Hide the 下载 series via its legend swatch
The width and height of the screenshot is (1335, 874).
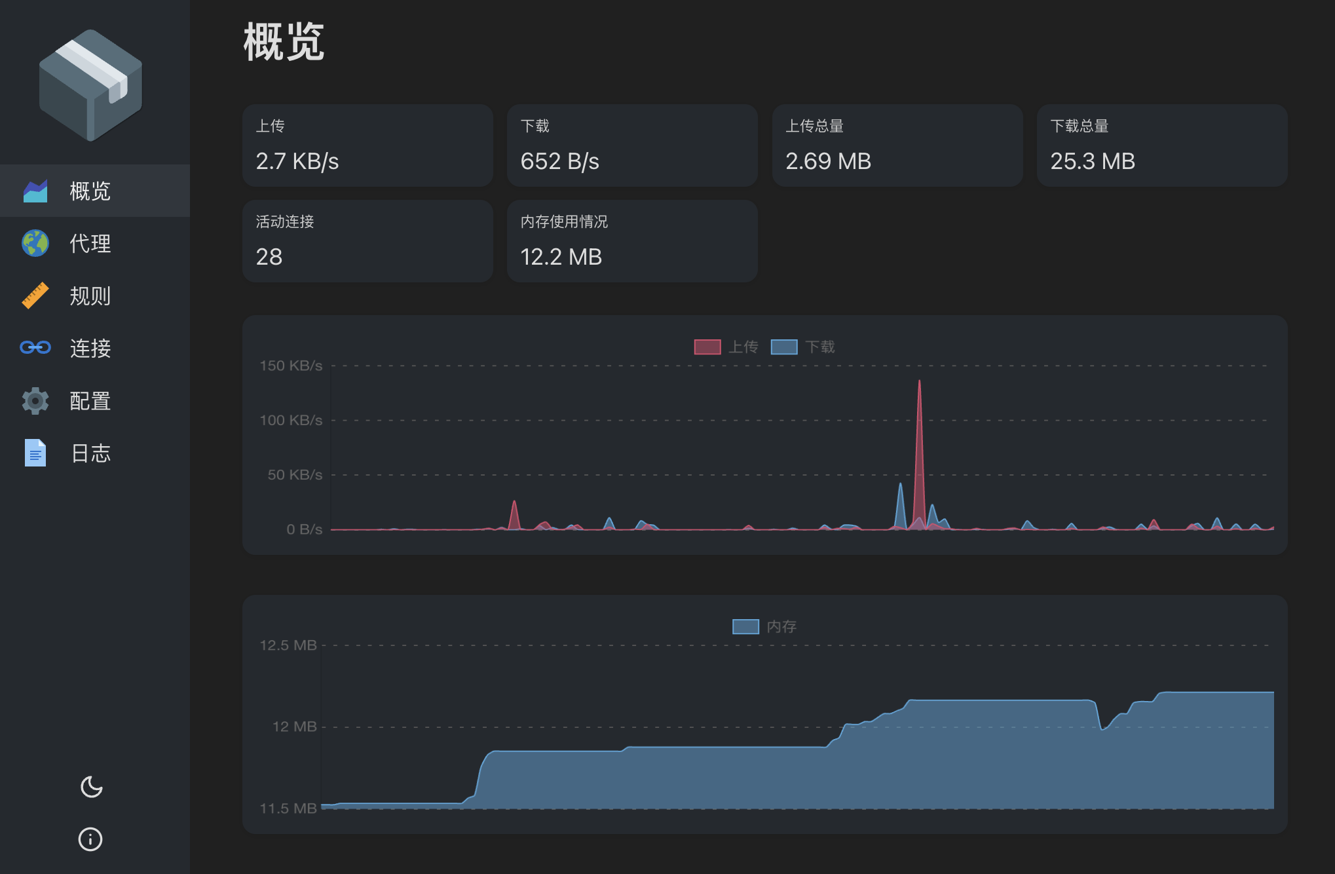pyautogui.click(x=783, y=347)
